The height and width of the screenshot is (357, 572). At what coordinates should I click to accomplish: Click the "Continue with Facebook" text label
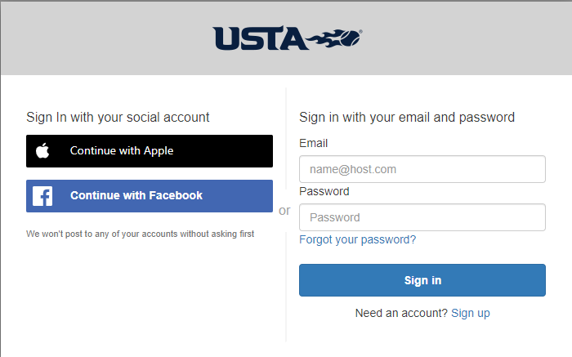click(136, 195)
